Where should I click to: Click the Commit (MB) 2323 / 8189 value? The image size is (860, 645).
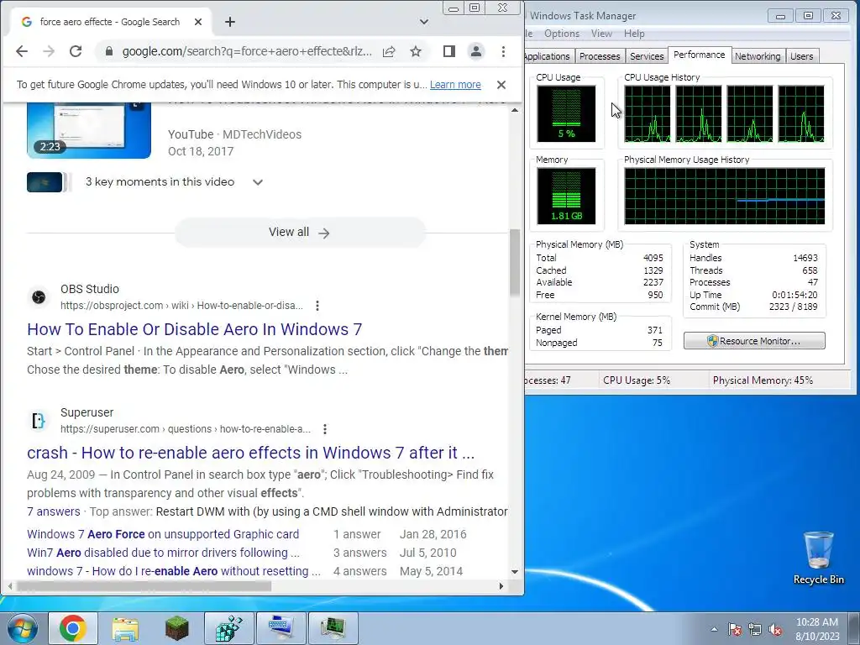click(x=793, y=307)
